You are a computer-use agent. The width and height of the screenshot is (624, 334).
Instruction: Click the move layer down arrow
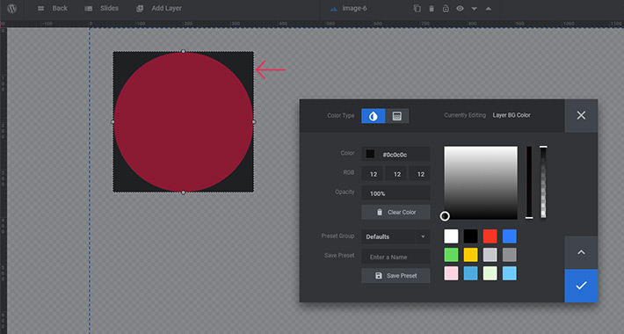click(x=474, y=9)
